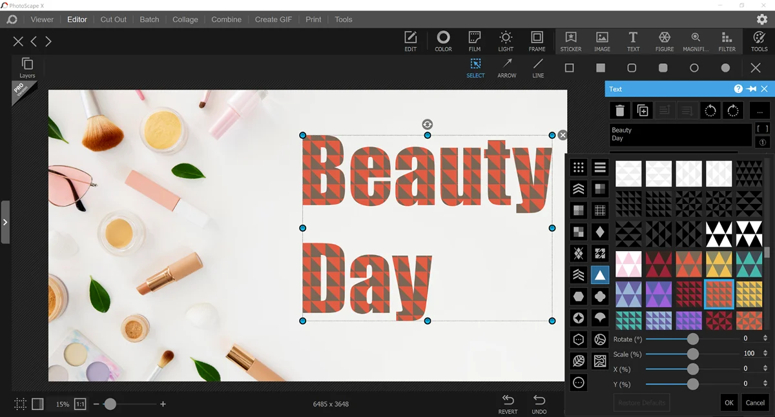This screenshot has width=775, height=417.
Task: Choose the pink triangle pattern swatch
Action: (x=628, y=265)
